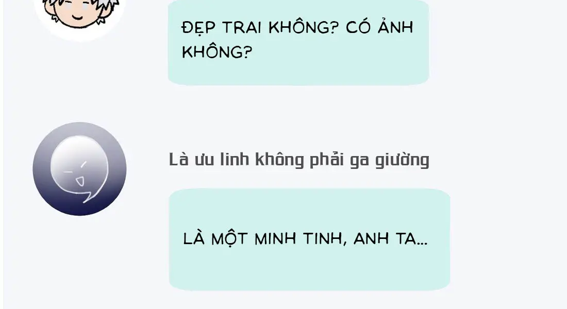Screen dimensions: 567x309
Task: Click the cartoon avatar's smiling mouth
Action: [x=78, y=16]
